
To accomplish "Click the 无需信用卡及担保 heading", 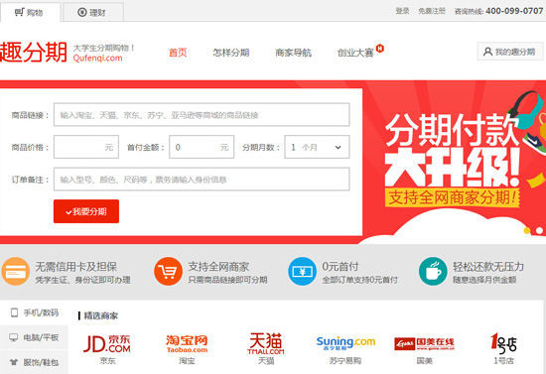I will coord(76,267).
